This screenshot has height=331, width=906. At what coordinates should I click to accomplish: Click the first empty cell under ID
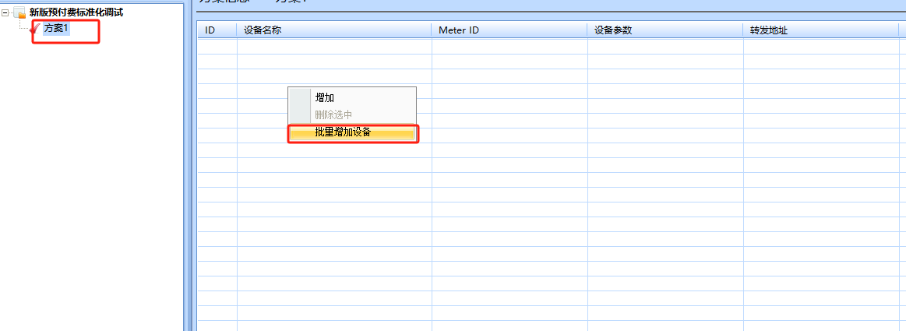click(x=217, y=46)
